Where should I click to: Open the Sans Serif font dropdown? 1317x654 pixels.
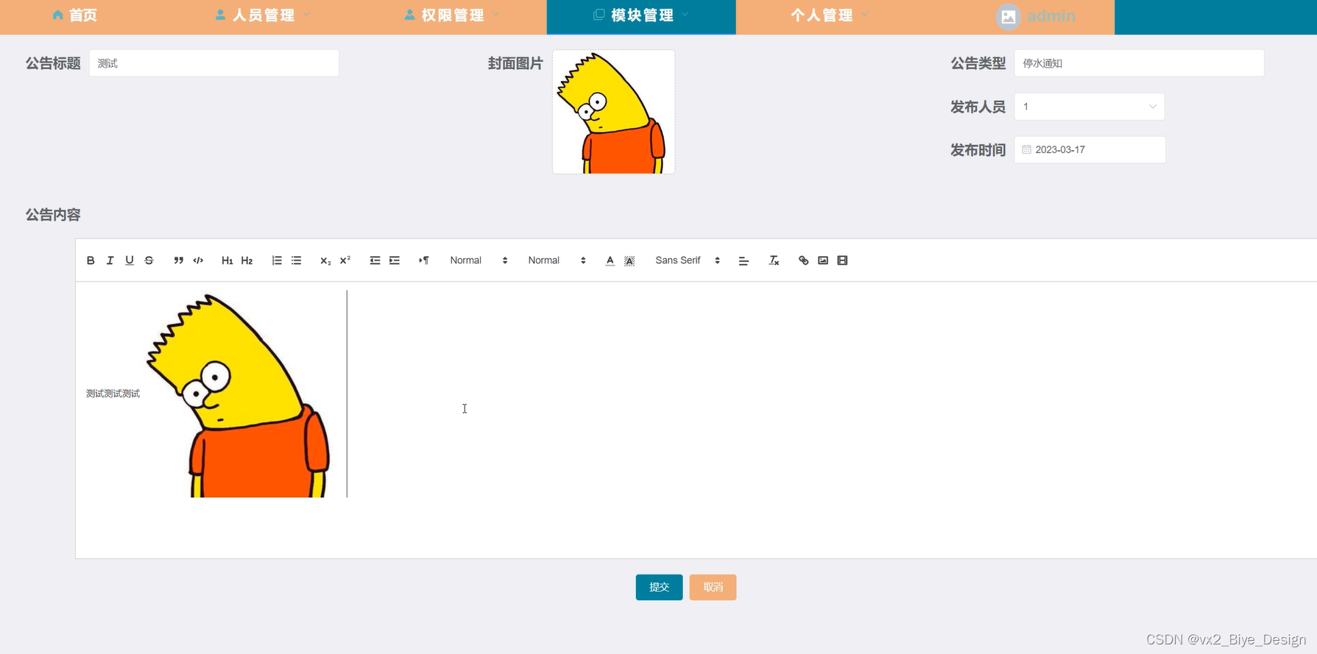pos(688,260)
